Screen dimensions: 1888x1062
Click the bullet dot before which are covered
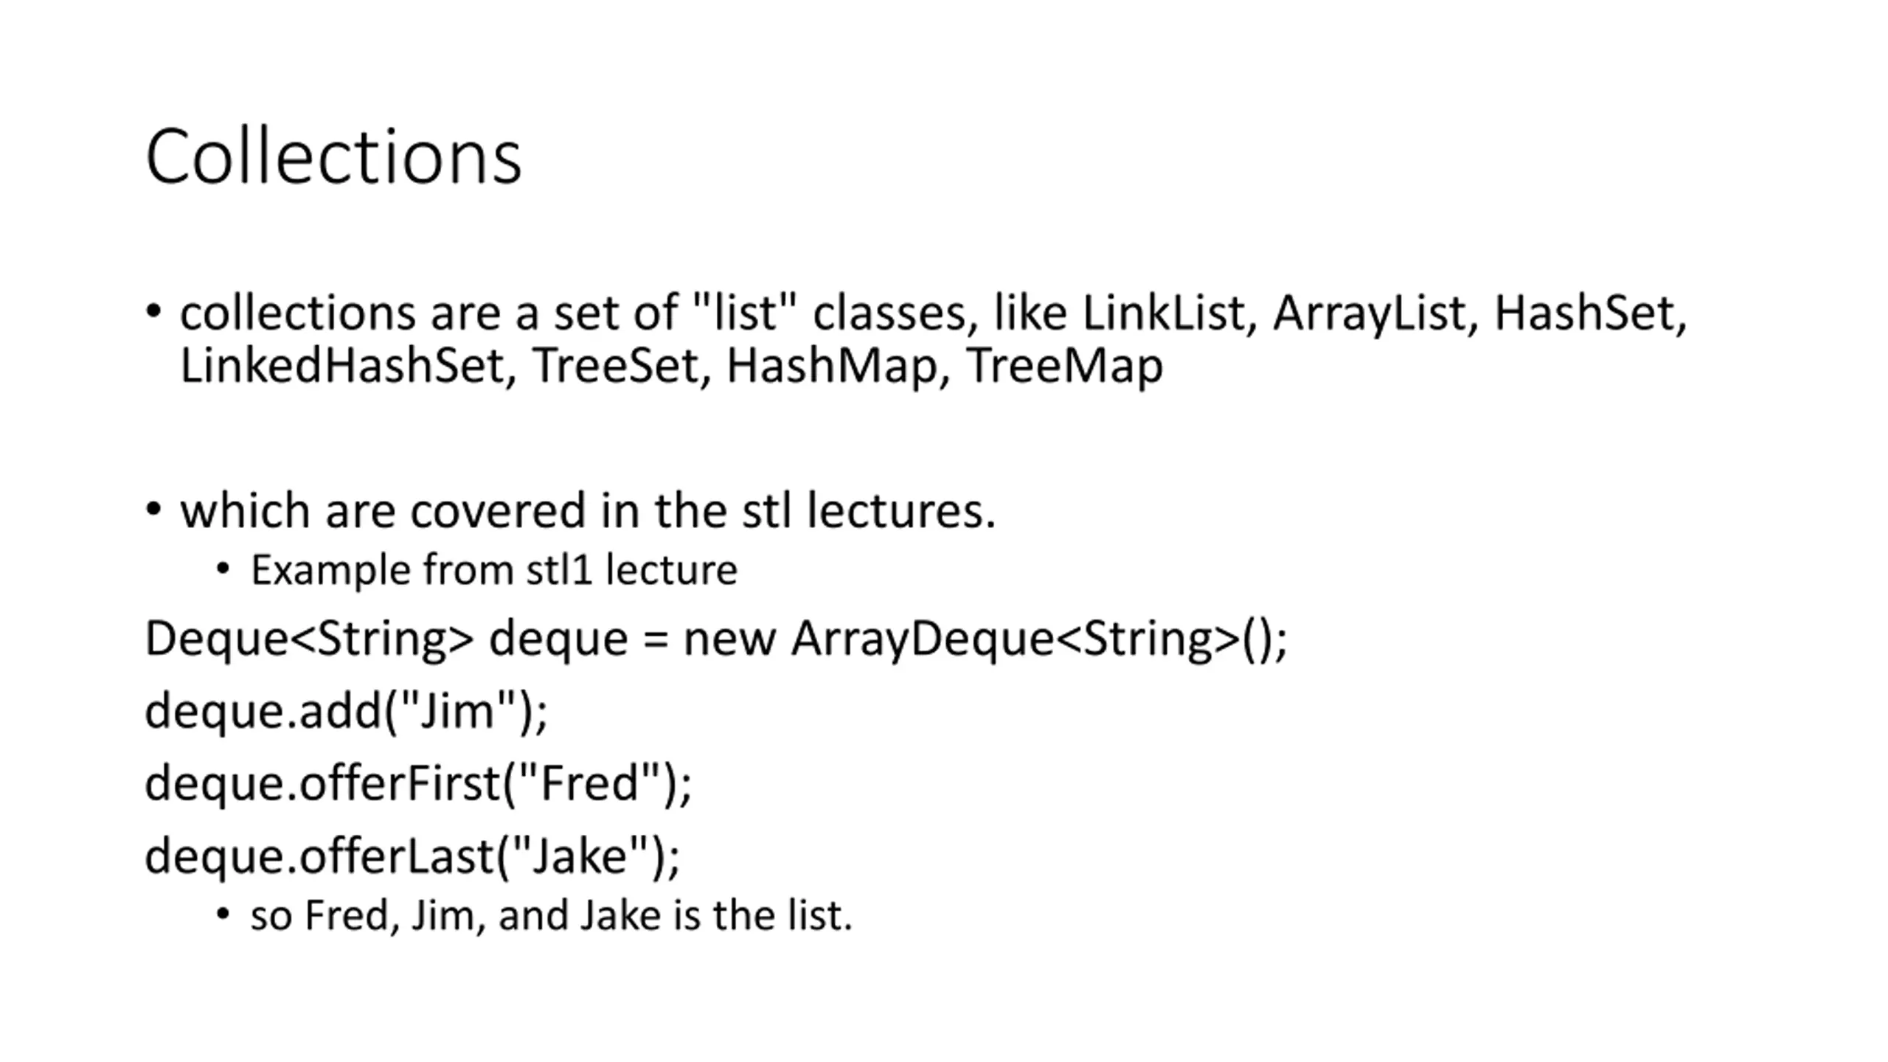coord(153,509)
